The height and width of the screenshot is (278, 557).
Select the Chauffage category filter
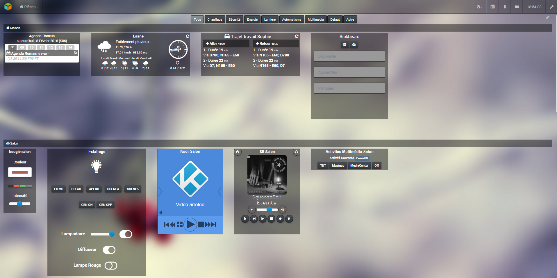(215, 19)
